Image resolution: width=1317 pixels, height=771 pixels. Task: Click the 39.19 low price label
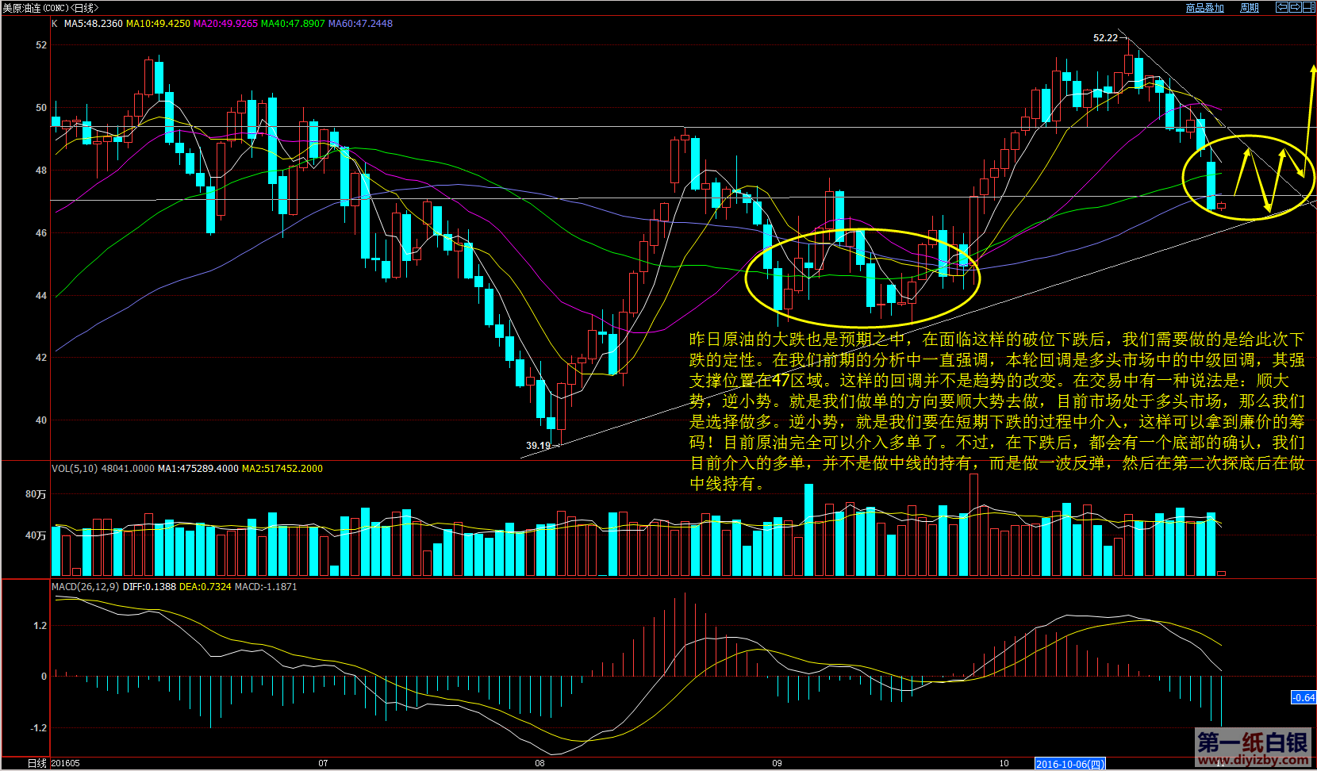pos(538,446)
